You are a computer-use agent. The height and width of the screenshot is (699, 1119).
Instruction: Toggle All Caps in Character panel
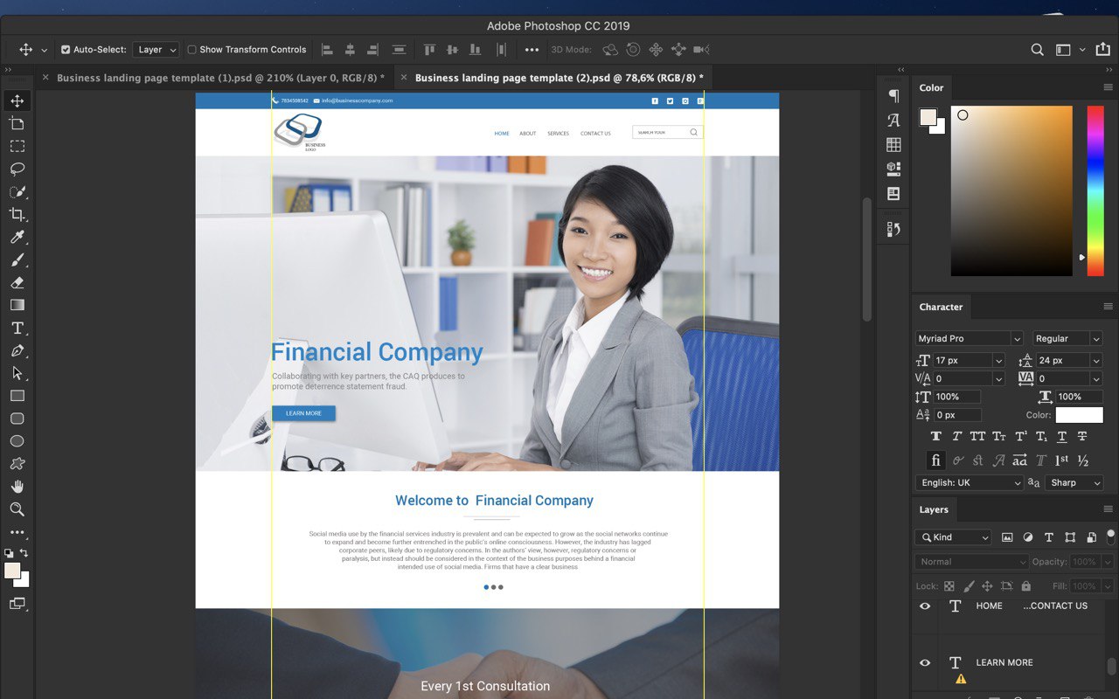[x=977, y=436]
